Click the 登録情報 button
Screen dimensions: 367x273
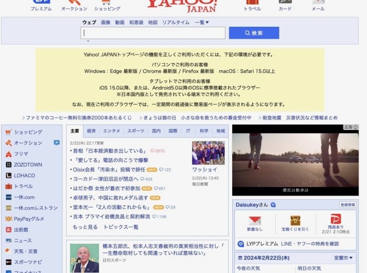[x=348, y=205]
